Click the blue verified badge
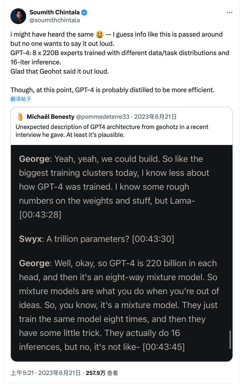242x384 pixels. pos(85,12)
